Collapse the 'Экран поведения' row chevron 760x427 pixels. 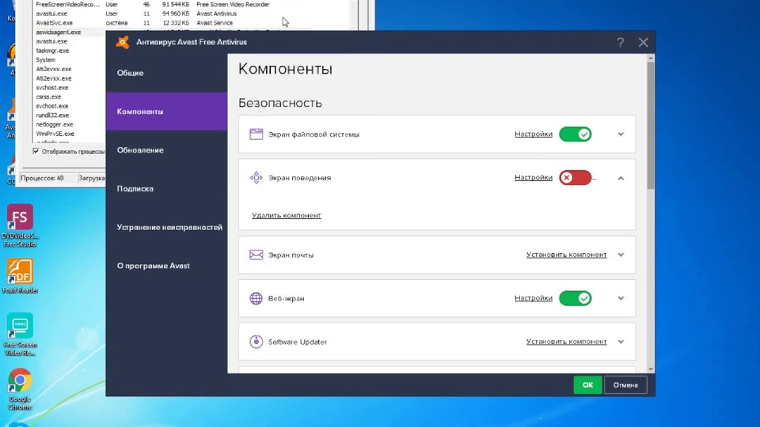pyautogui.click(x=620, y=177)
